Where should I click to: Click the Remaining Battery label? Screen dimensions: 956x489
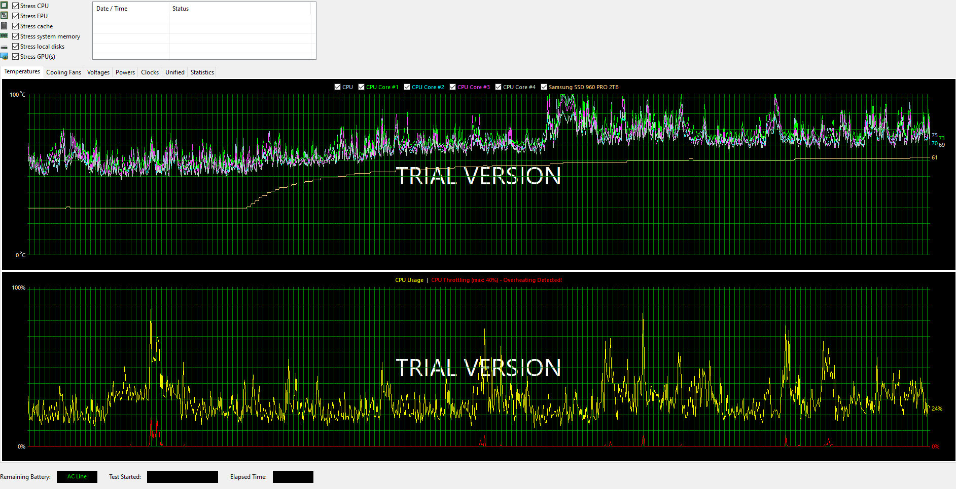coord(25,477)
